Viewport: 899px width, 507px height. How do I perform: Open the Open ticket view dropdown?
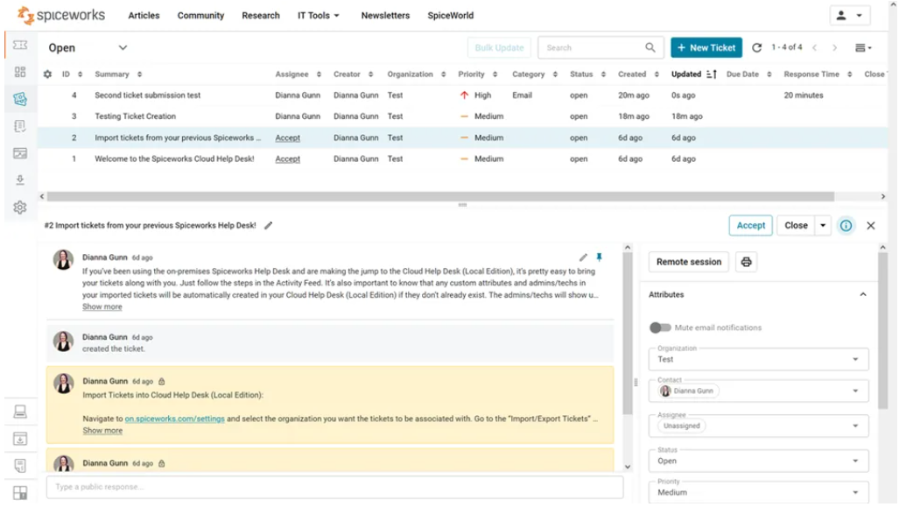(x=88, y=47)
